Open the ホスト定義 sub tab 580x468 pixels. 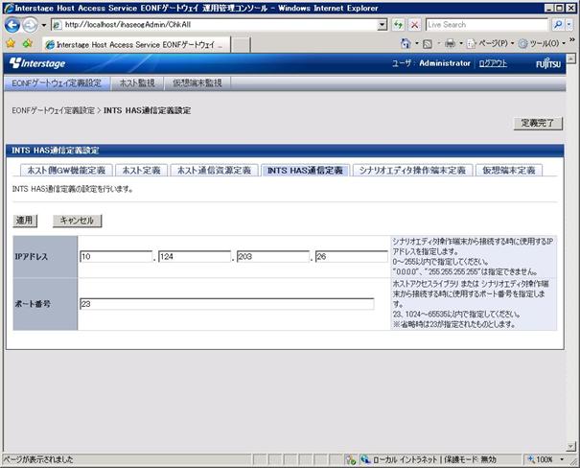141,170
